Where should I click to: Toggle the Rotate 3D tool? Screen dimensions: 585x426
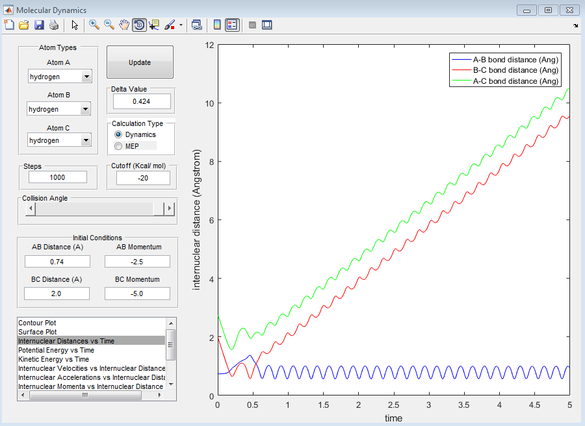(139, 25)
